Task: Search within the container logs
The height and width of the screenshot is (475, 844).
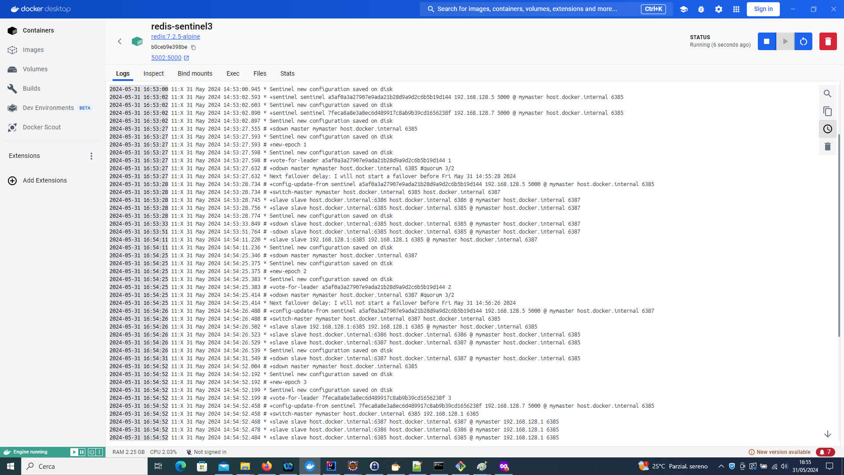Action: click(x=828, y=94)
